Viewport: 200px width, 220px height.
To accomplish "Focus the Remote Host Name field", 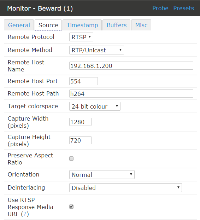I will [131, 66].
